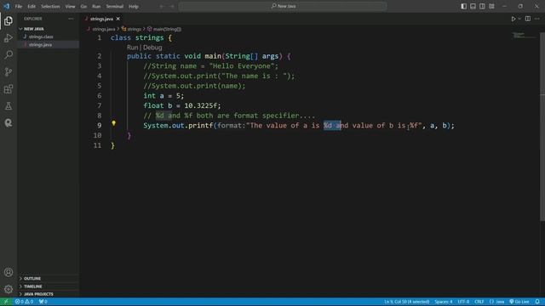545x306 pixels.
Task: Select the strings.java editor tab
Action: (101, 19)
